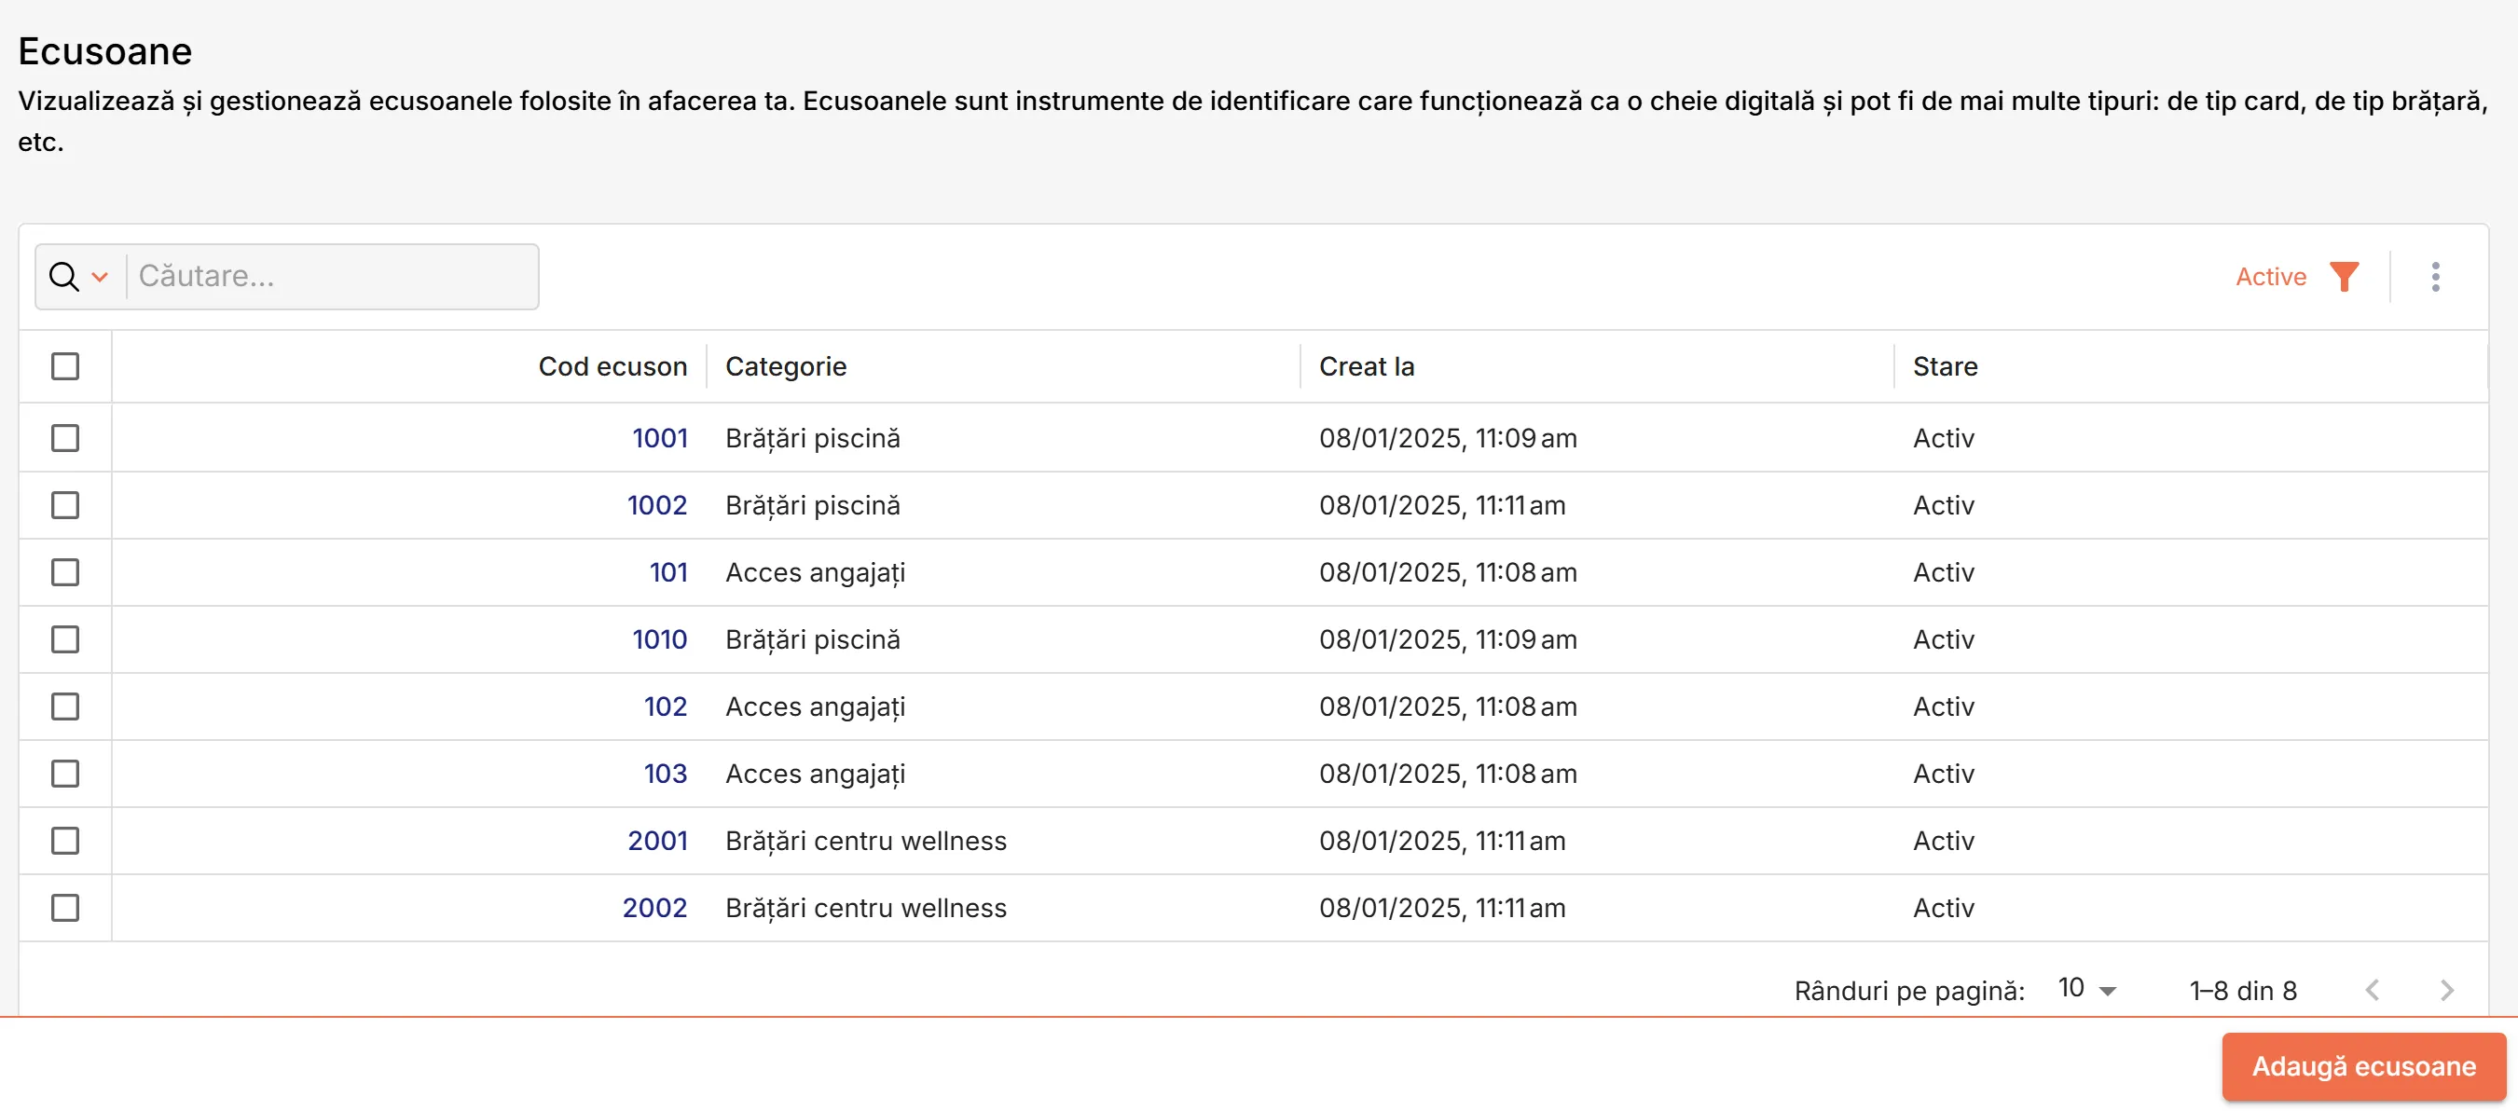Click the Creat la column header
Viewport: 2518px width, 1111px height.
click(1367, 366)
